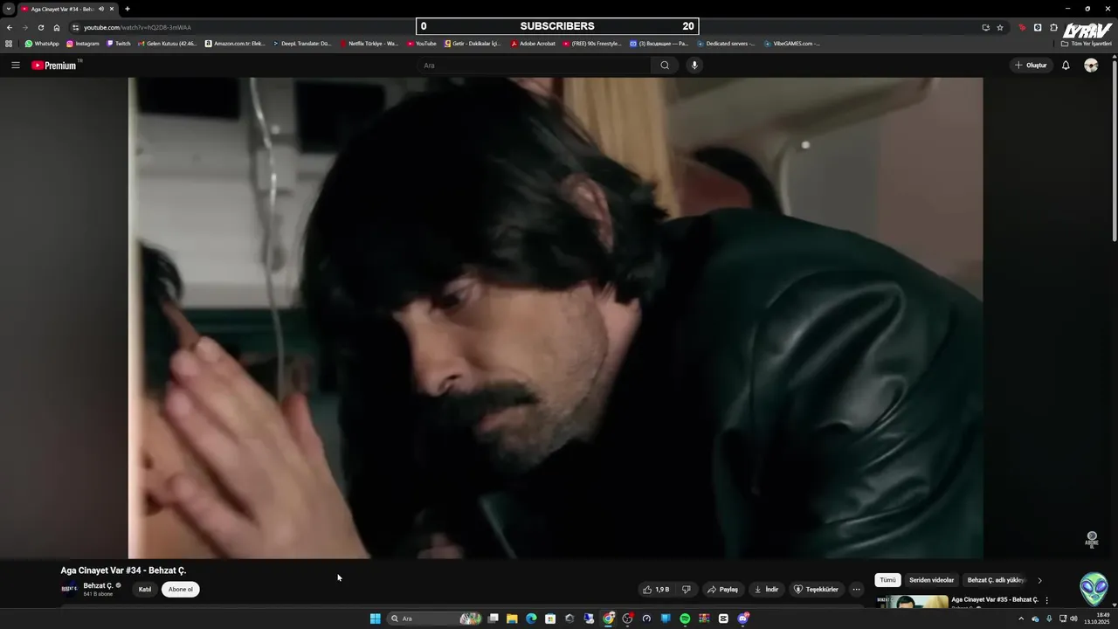The image size is (1118, 629).
Task: Open Gelen Kutusu Gmail bookmark
Action: click(168, 44)
